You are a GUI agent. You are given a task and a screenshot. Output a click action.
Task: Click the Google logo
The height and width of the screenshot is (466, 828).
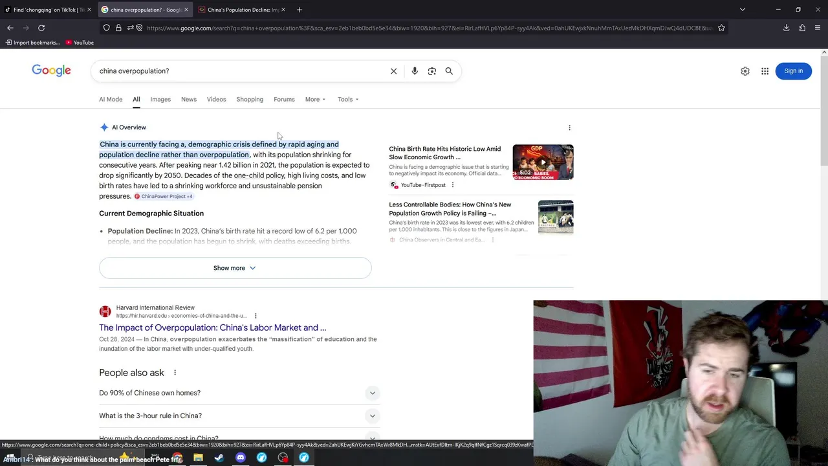tap(51, 71)
